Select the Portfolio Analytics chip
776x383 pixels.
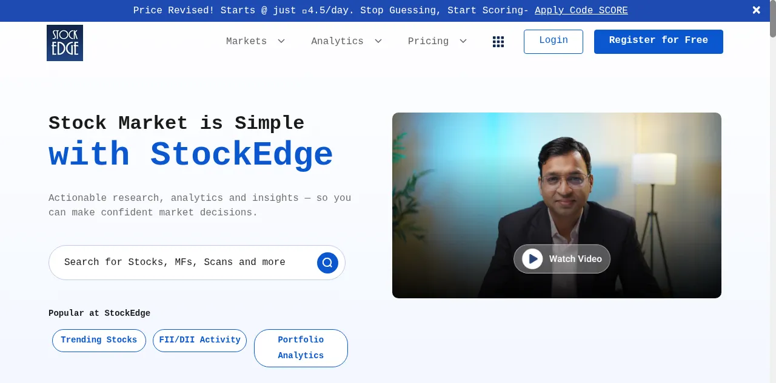301,348
